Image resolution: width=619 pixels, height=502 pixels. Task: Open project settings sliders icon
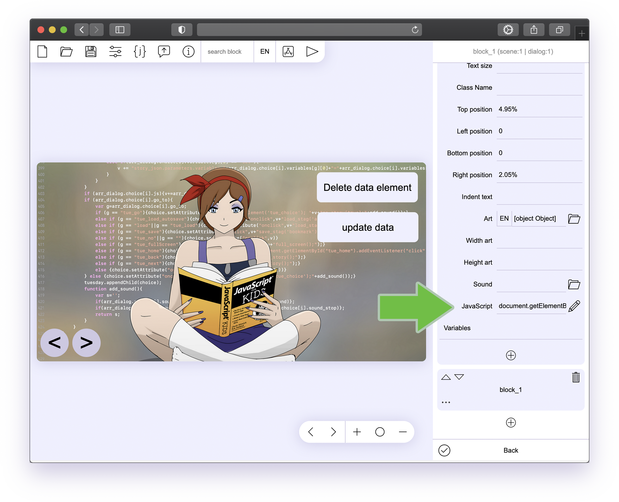coord(115,52)
